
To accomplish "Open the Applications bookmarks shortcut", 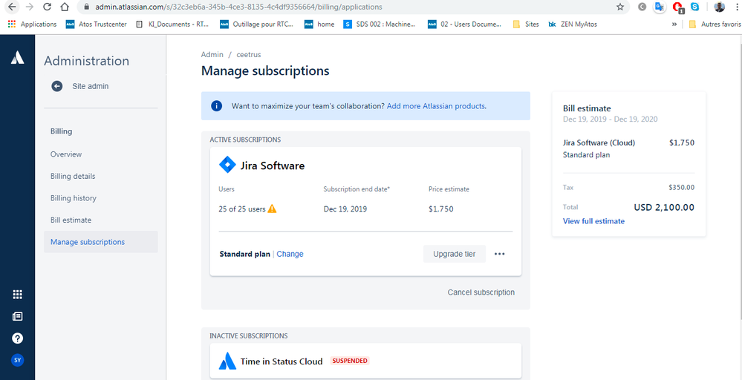I will pos(32,24).
